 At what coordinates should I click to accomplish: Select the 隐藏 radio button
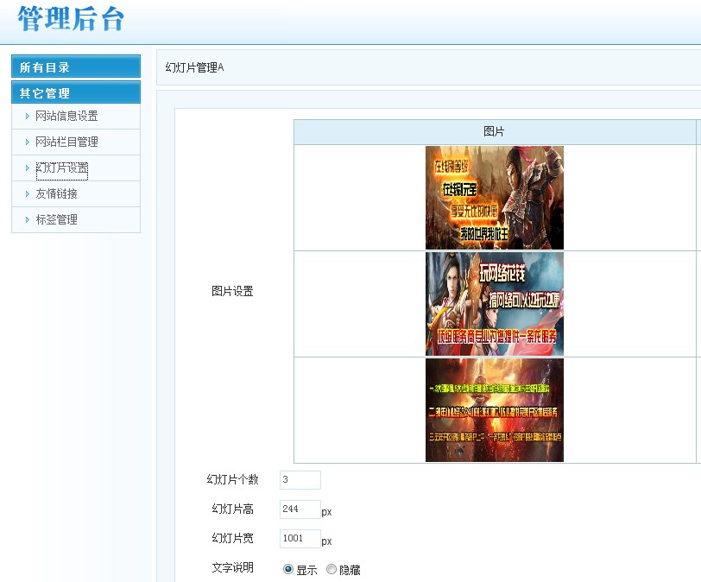[x=332, y=569]
